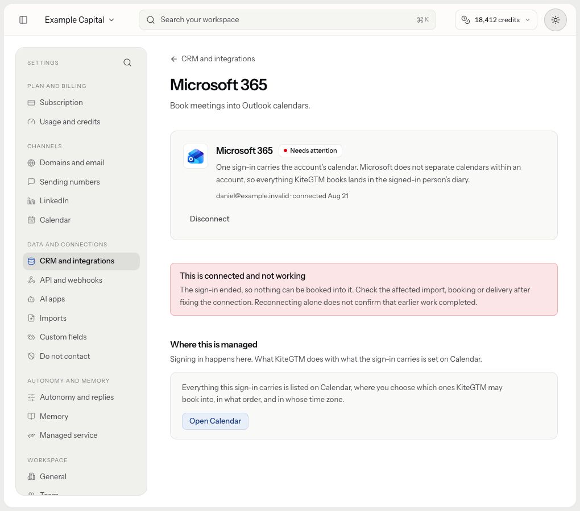Click the Memory book icon

point(31,417)
